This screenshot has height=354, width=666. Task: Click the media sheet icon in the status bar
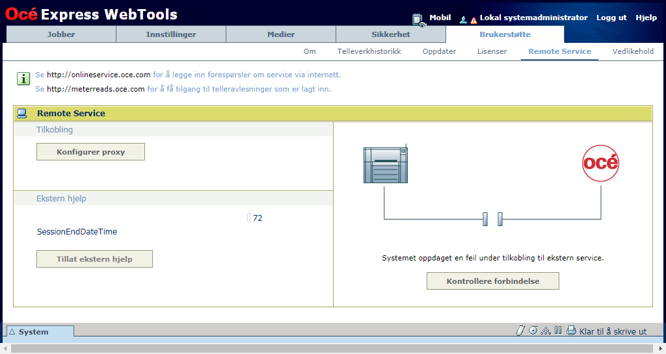coord(520,331)
